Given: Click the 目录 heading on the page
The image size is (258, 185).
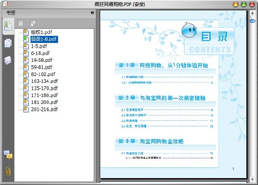Looking at the screenshot, I should click(x=214, y=36).
